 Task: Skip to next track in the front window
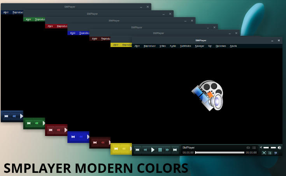point(175,150)
